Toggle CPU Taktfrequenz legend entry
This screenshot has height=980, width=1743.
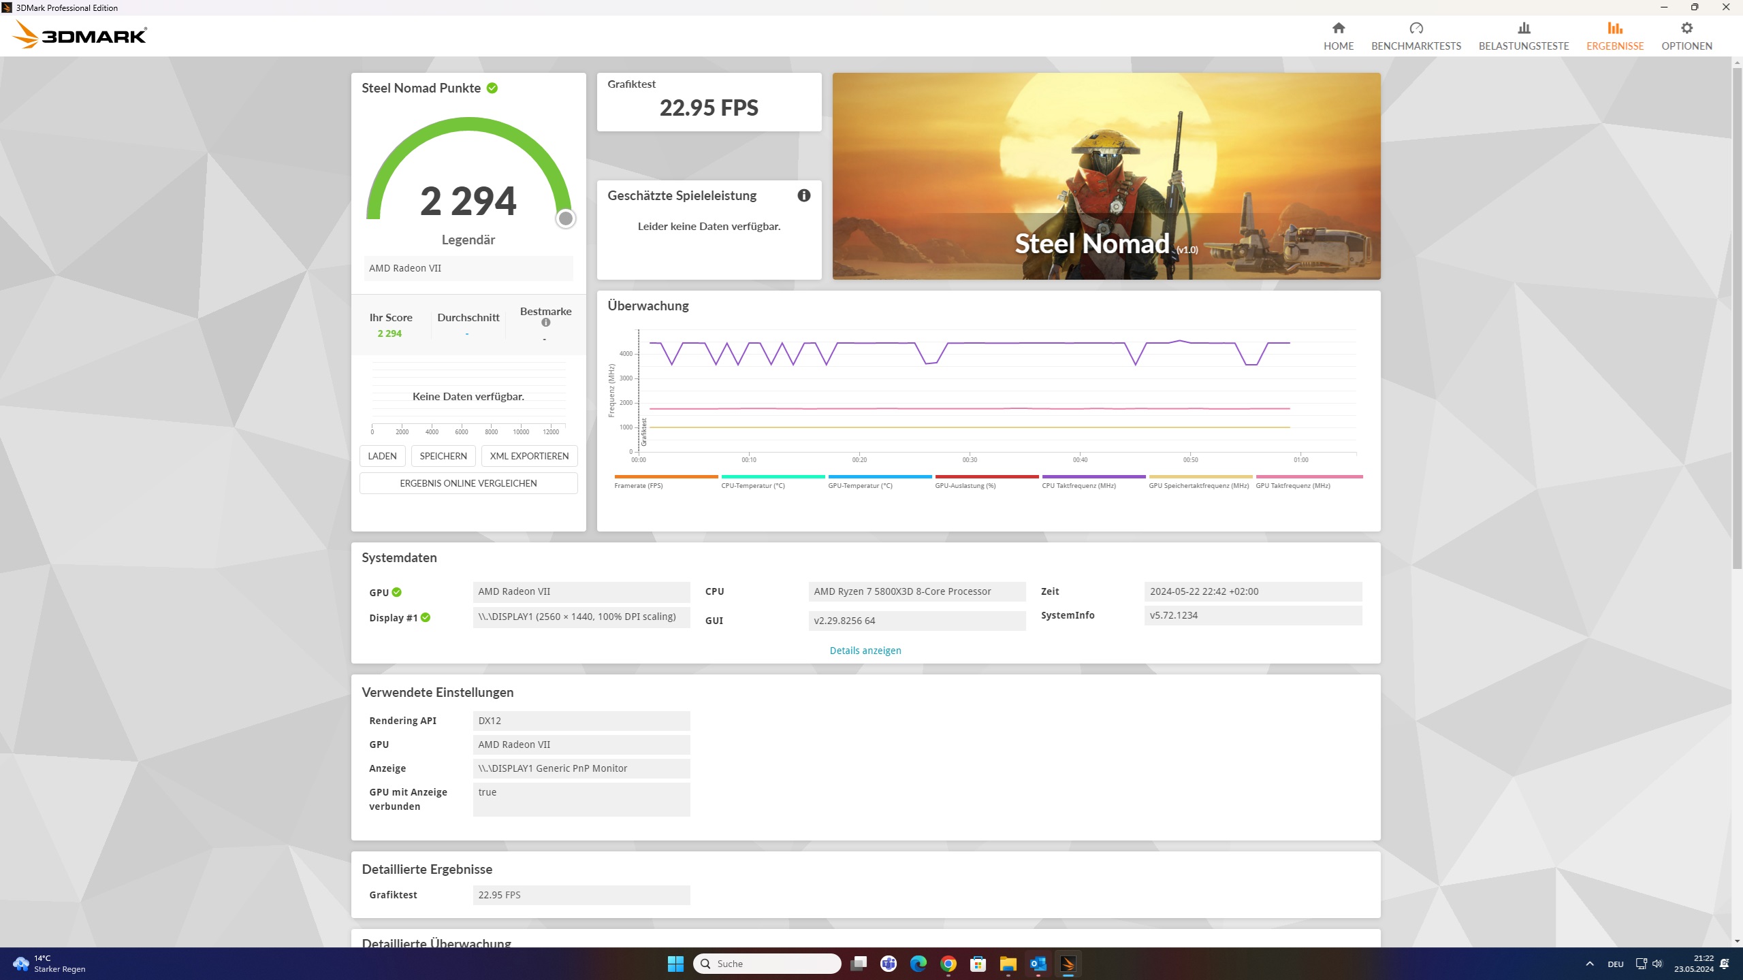coord(1078,486)
